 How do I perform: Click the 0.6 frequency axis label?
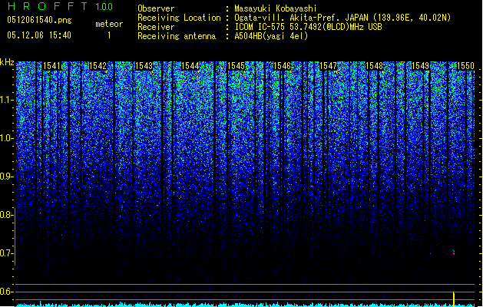click(x=7, y=292)
